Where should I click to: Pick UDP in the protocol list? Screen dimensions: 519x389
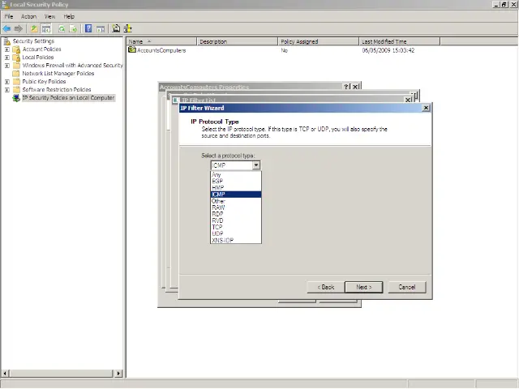point(217,233)
